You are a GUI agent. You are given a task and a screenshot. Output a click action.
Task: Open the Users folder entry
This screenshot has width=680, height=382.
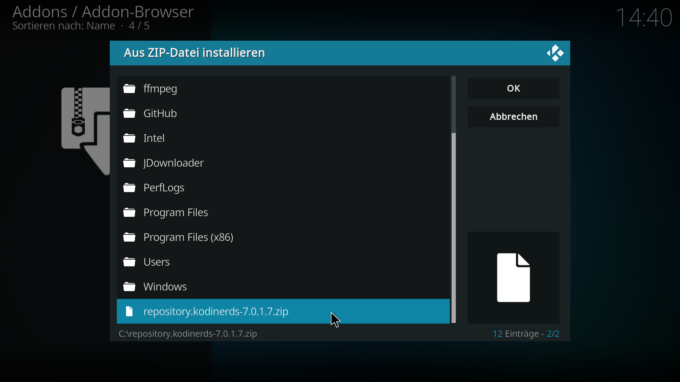pyautogui.click(x=283, y=262)
